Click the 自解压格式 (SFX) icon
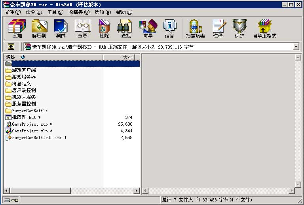The width and height of the screenshot is (304, 205). (264, 28)
